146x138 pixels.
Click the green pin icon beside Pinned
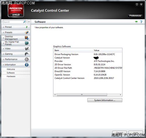click(27, 27)
